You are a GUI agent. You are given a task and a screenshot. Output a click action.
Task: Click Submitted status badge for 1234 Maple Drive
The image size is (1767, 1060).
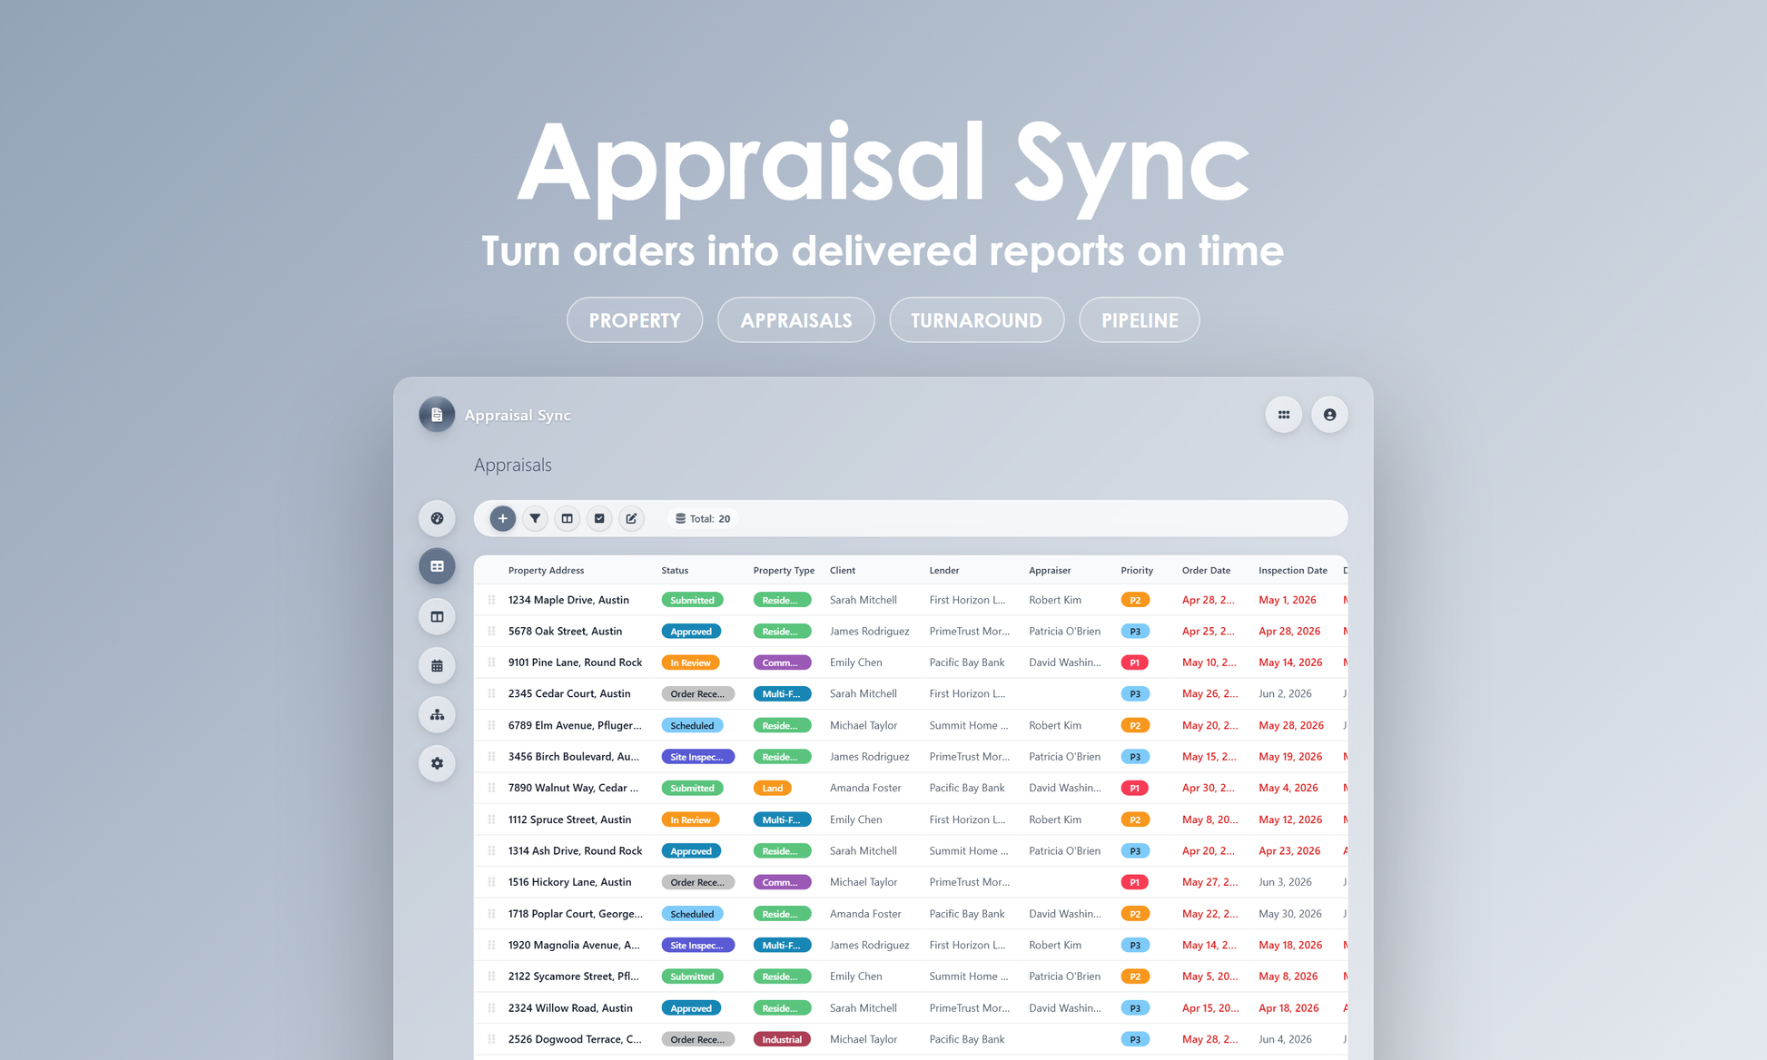[x=692, y=600]
